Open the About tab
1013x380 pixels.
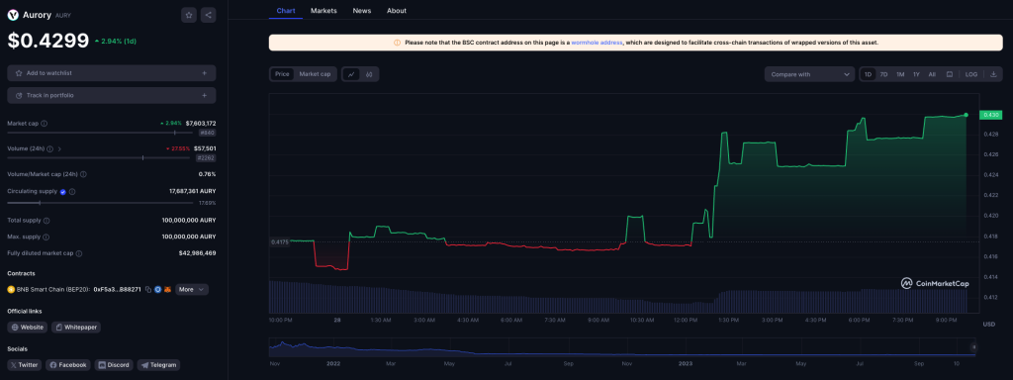[x=397, y=10]
